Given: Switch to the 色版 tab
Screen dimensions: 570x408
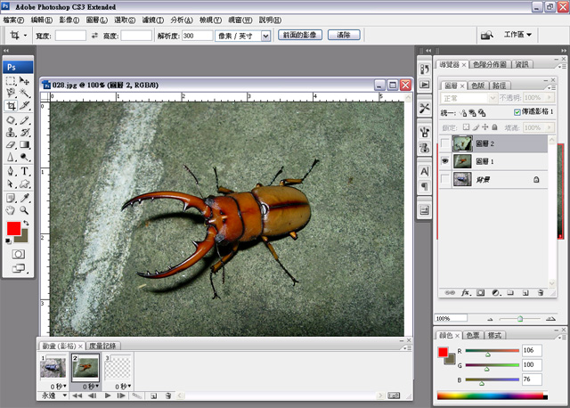Looking at the screenshot, I should [476, 86].
